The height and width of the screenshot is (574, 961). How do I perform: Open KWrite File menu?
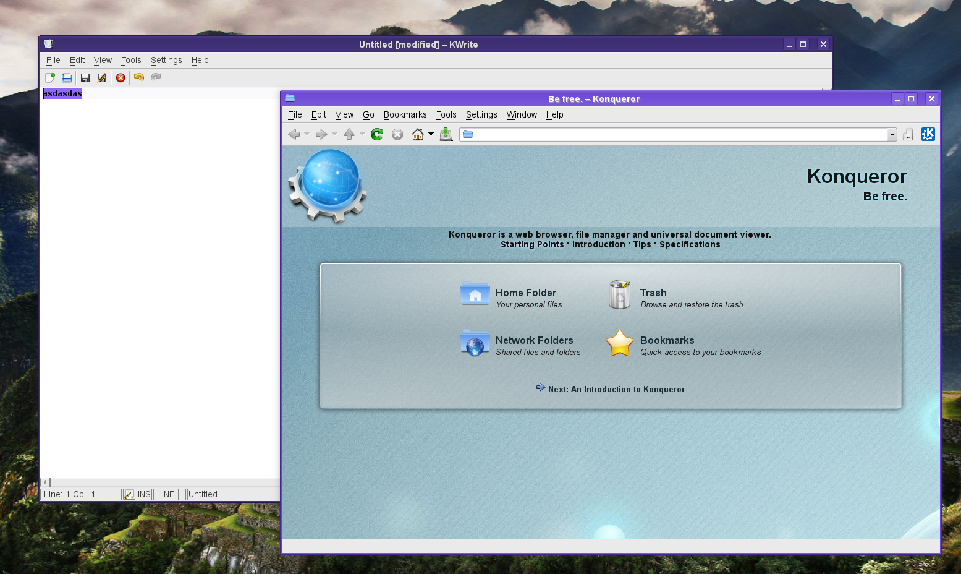[x=53, y=60]
